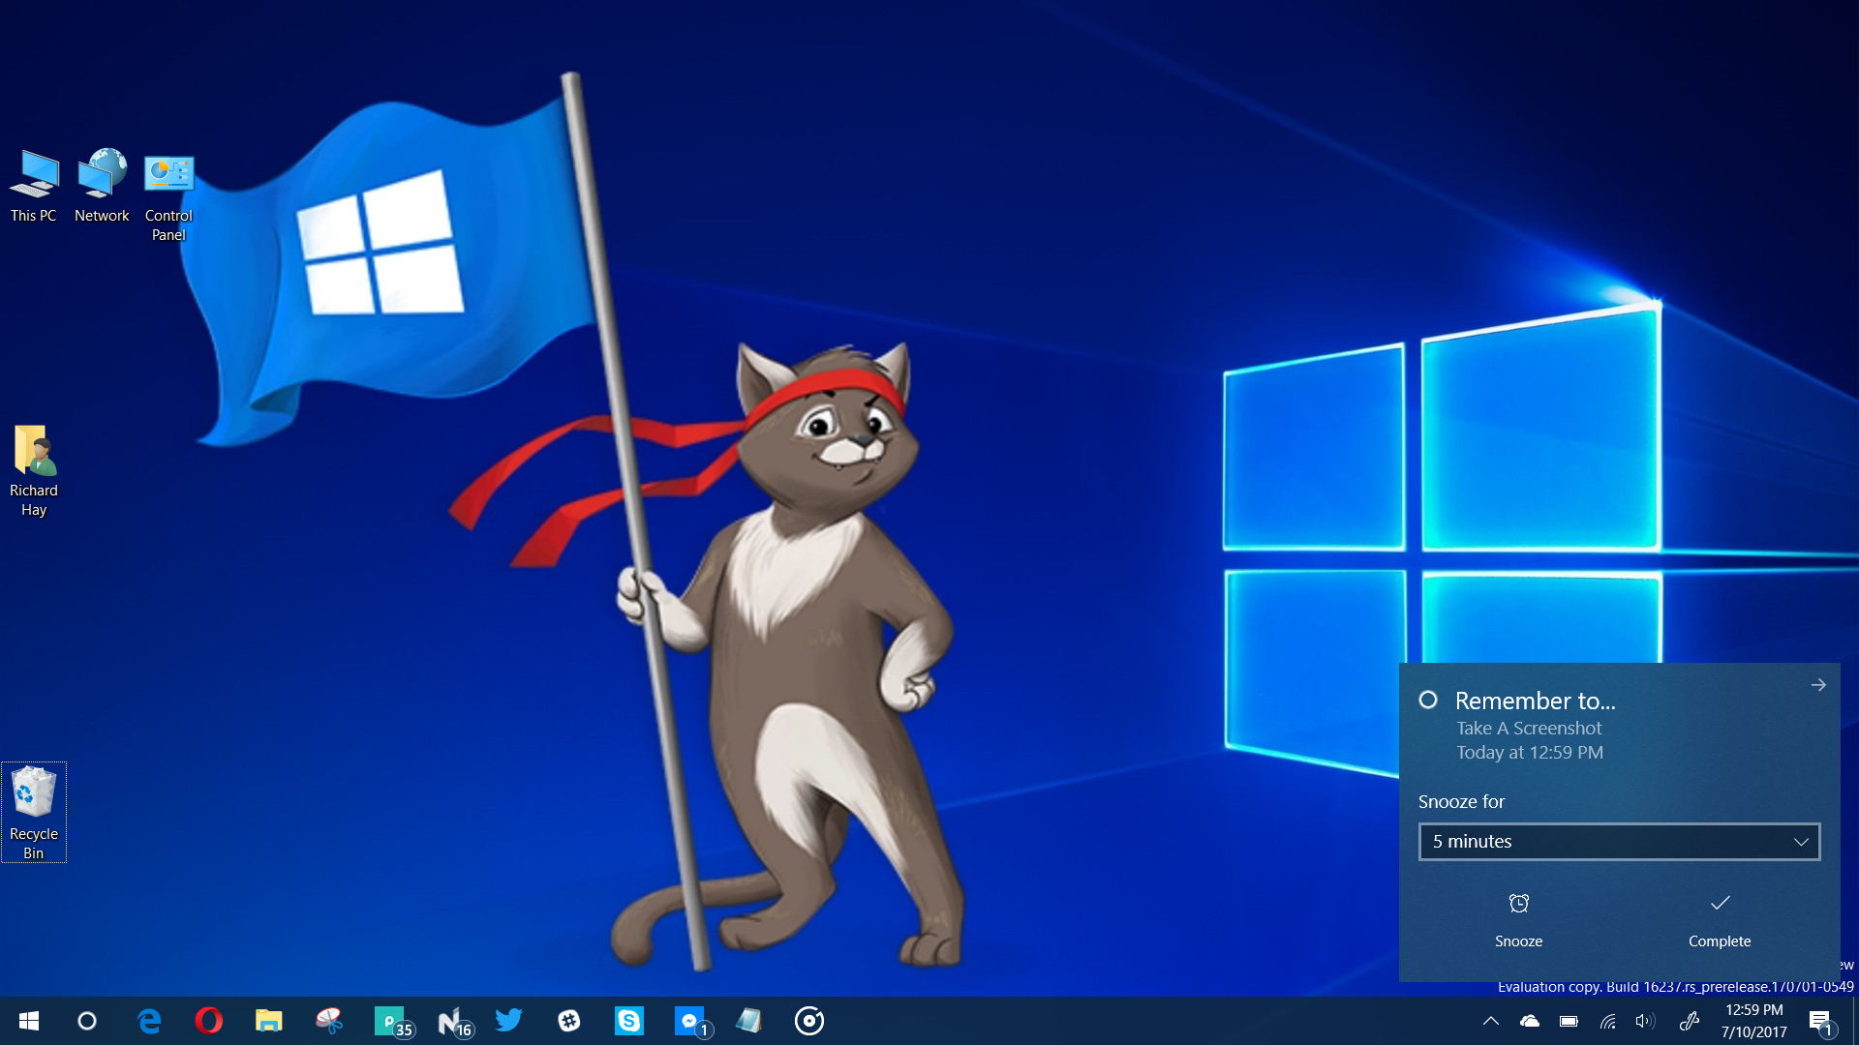The image size is (1859, 1045).
Task: Mark the reminder circle as done
Action: (x=1428, y=700)
